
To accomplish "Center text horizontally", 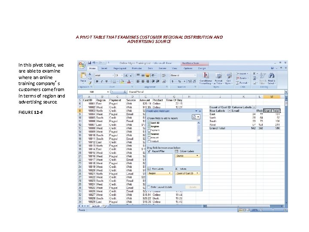I will [143, 81].
